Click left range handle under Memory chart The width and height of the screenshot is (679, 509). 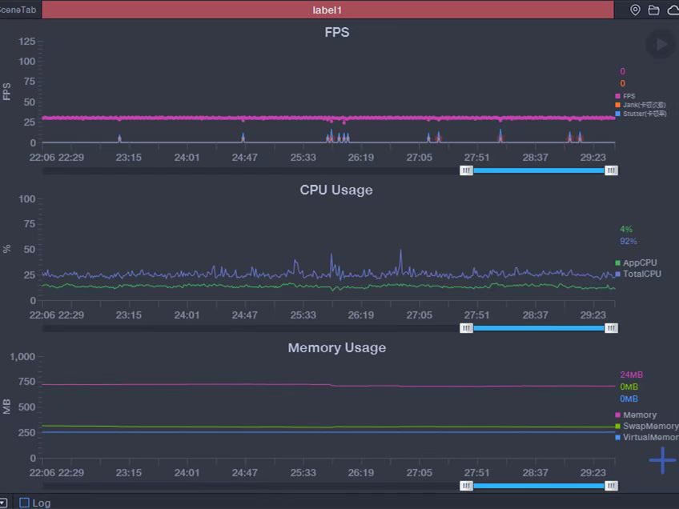pyautogui.click(x=466, y=486)
